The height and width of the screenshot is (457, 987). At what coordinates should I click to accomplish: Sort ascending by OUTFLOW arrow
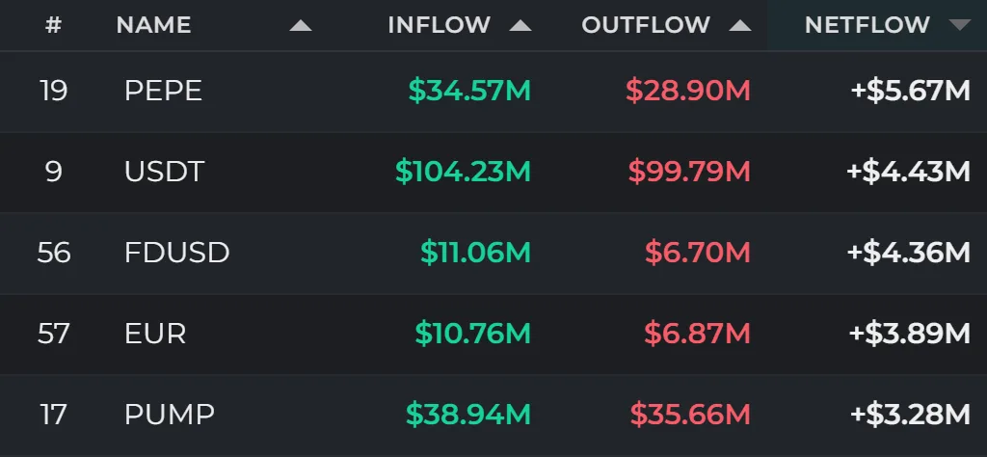740,25
